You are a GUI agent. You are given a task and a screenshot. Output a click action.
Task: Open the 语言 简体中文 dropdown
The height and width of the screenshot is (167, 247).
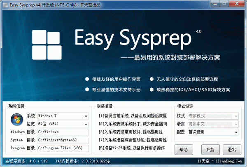(213, 124)
